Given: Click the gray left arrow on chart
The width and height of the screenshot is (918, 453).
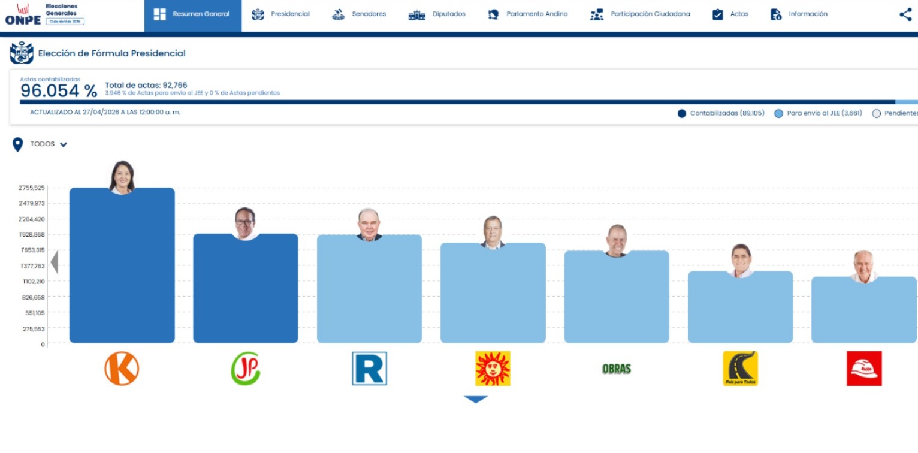Looking at the screenshot, I should (x=55, y=262).
